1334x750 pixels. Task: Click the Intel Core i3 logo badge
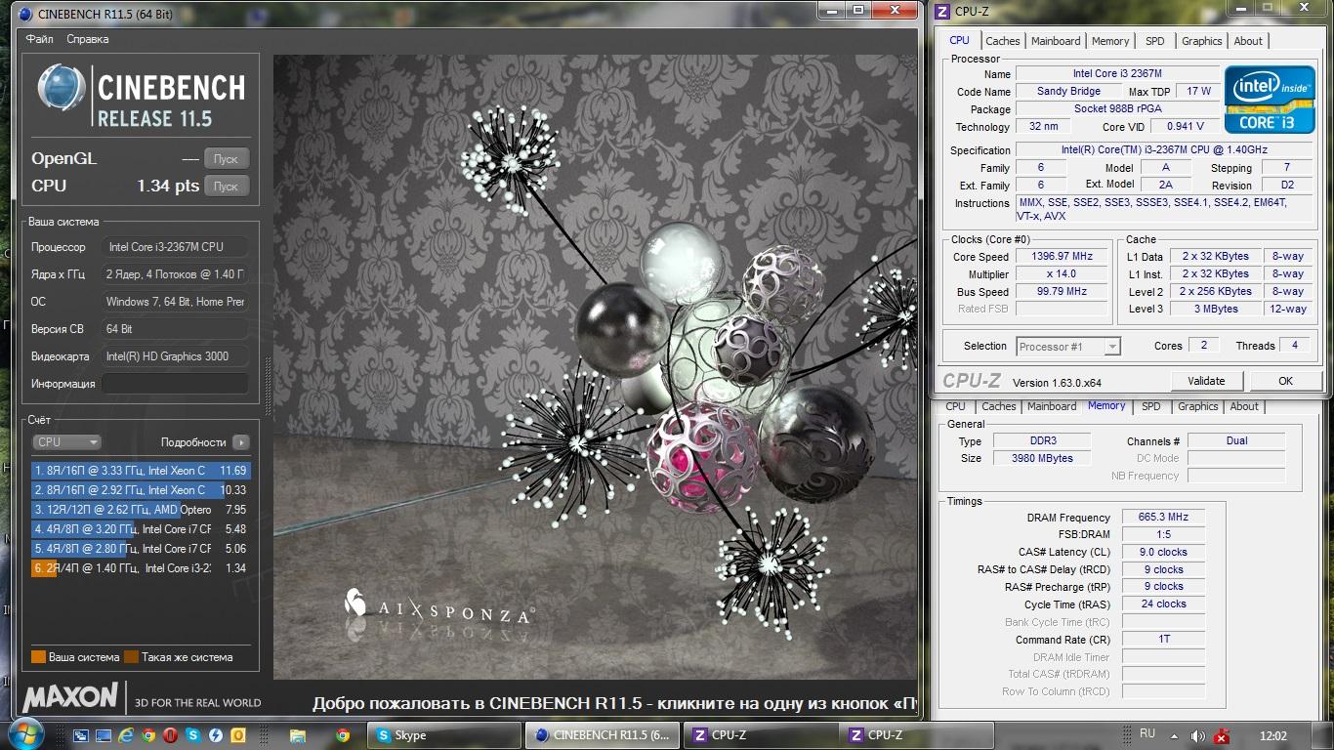point(1269,100)
